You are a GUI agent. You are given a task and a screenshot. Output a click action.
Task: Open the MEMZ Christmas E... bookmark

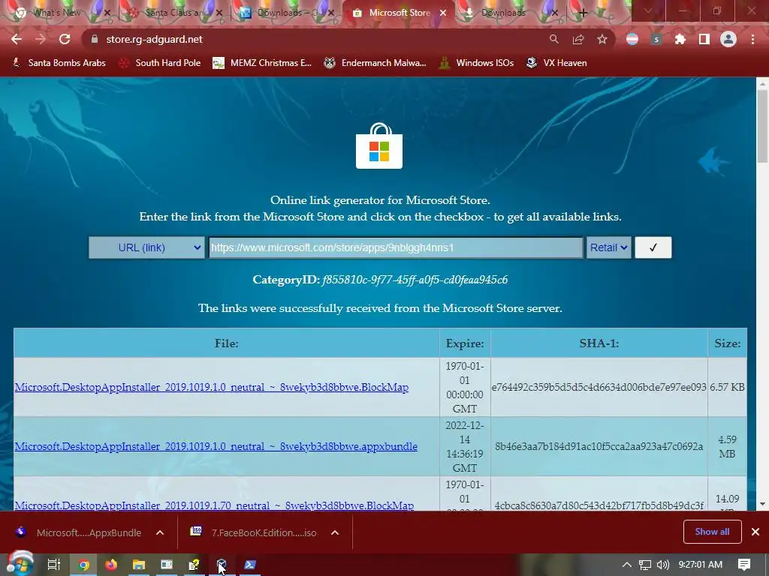click(262, 63)
